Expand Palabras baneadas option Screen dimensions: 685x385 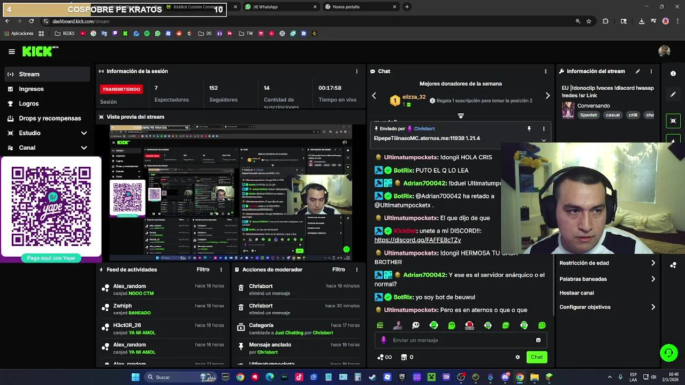click(607, 279)
